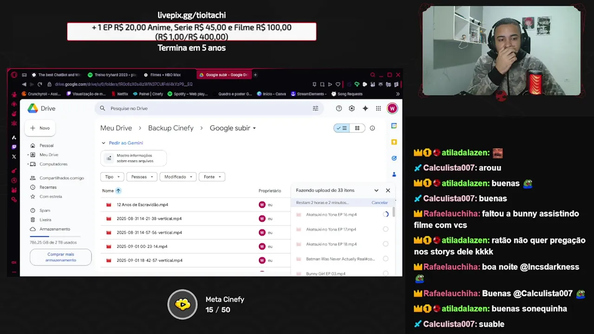Open Google Keep side panel icon
This screenshot has height=334, width=594.
point(394,142)
